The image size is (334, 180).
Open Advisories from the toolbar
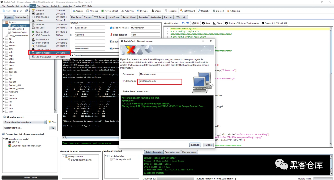(233, 11)
